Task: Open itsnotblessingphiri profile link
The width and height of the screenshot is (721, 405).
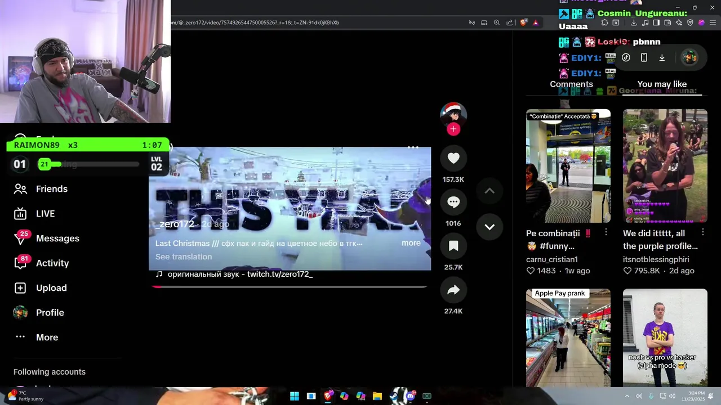Action: tap(656, 259)
